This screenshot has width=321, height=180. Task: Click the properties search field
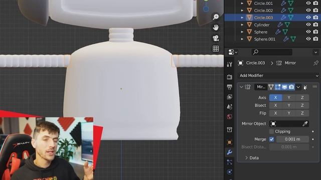[272, 52]
